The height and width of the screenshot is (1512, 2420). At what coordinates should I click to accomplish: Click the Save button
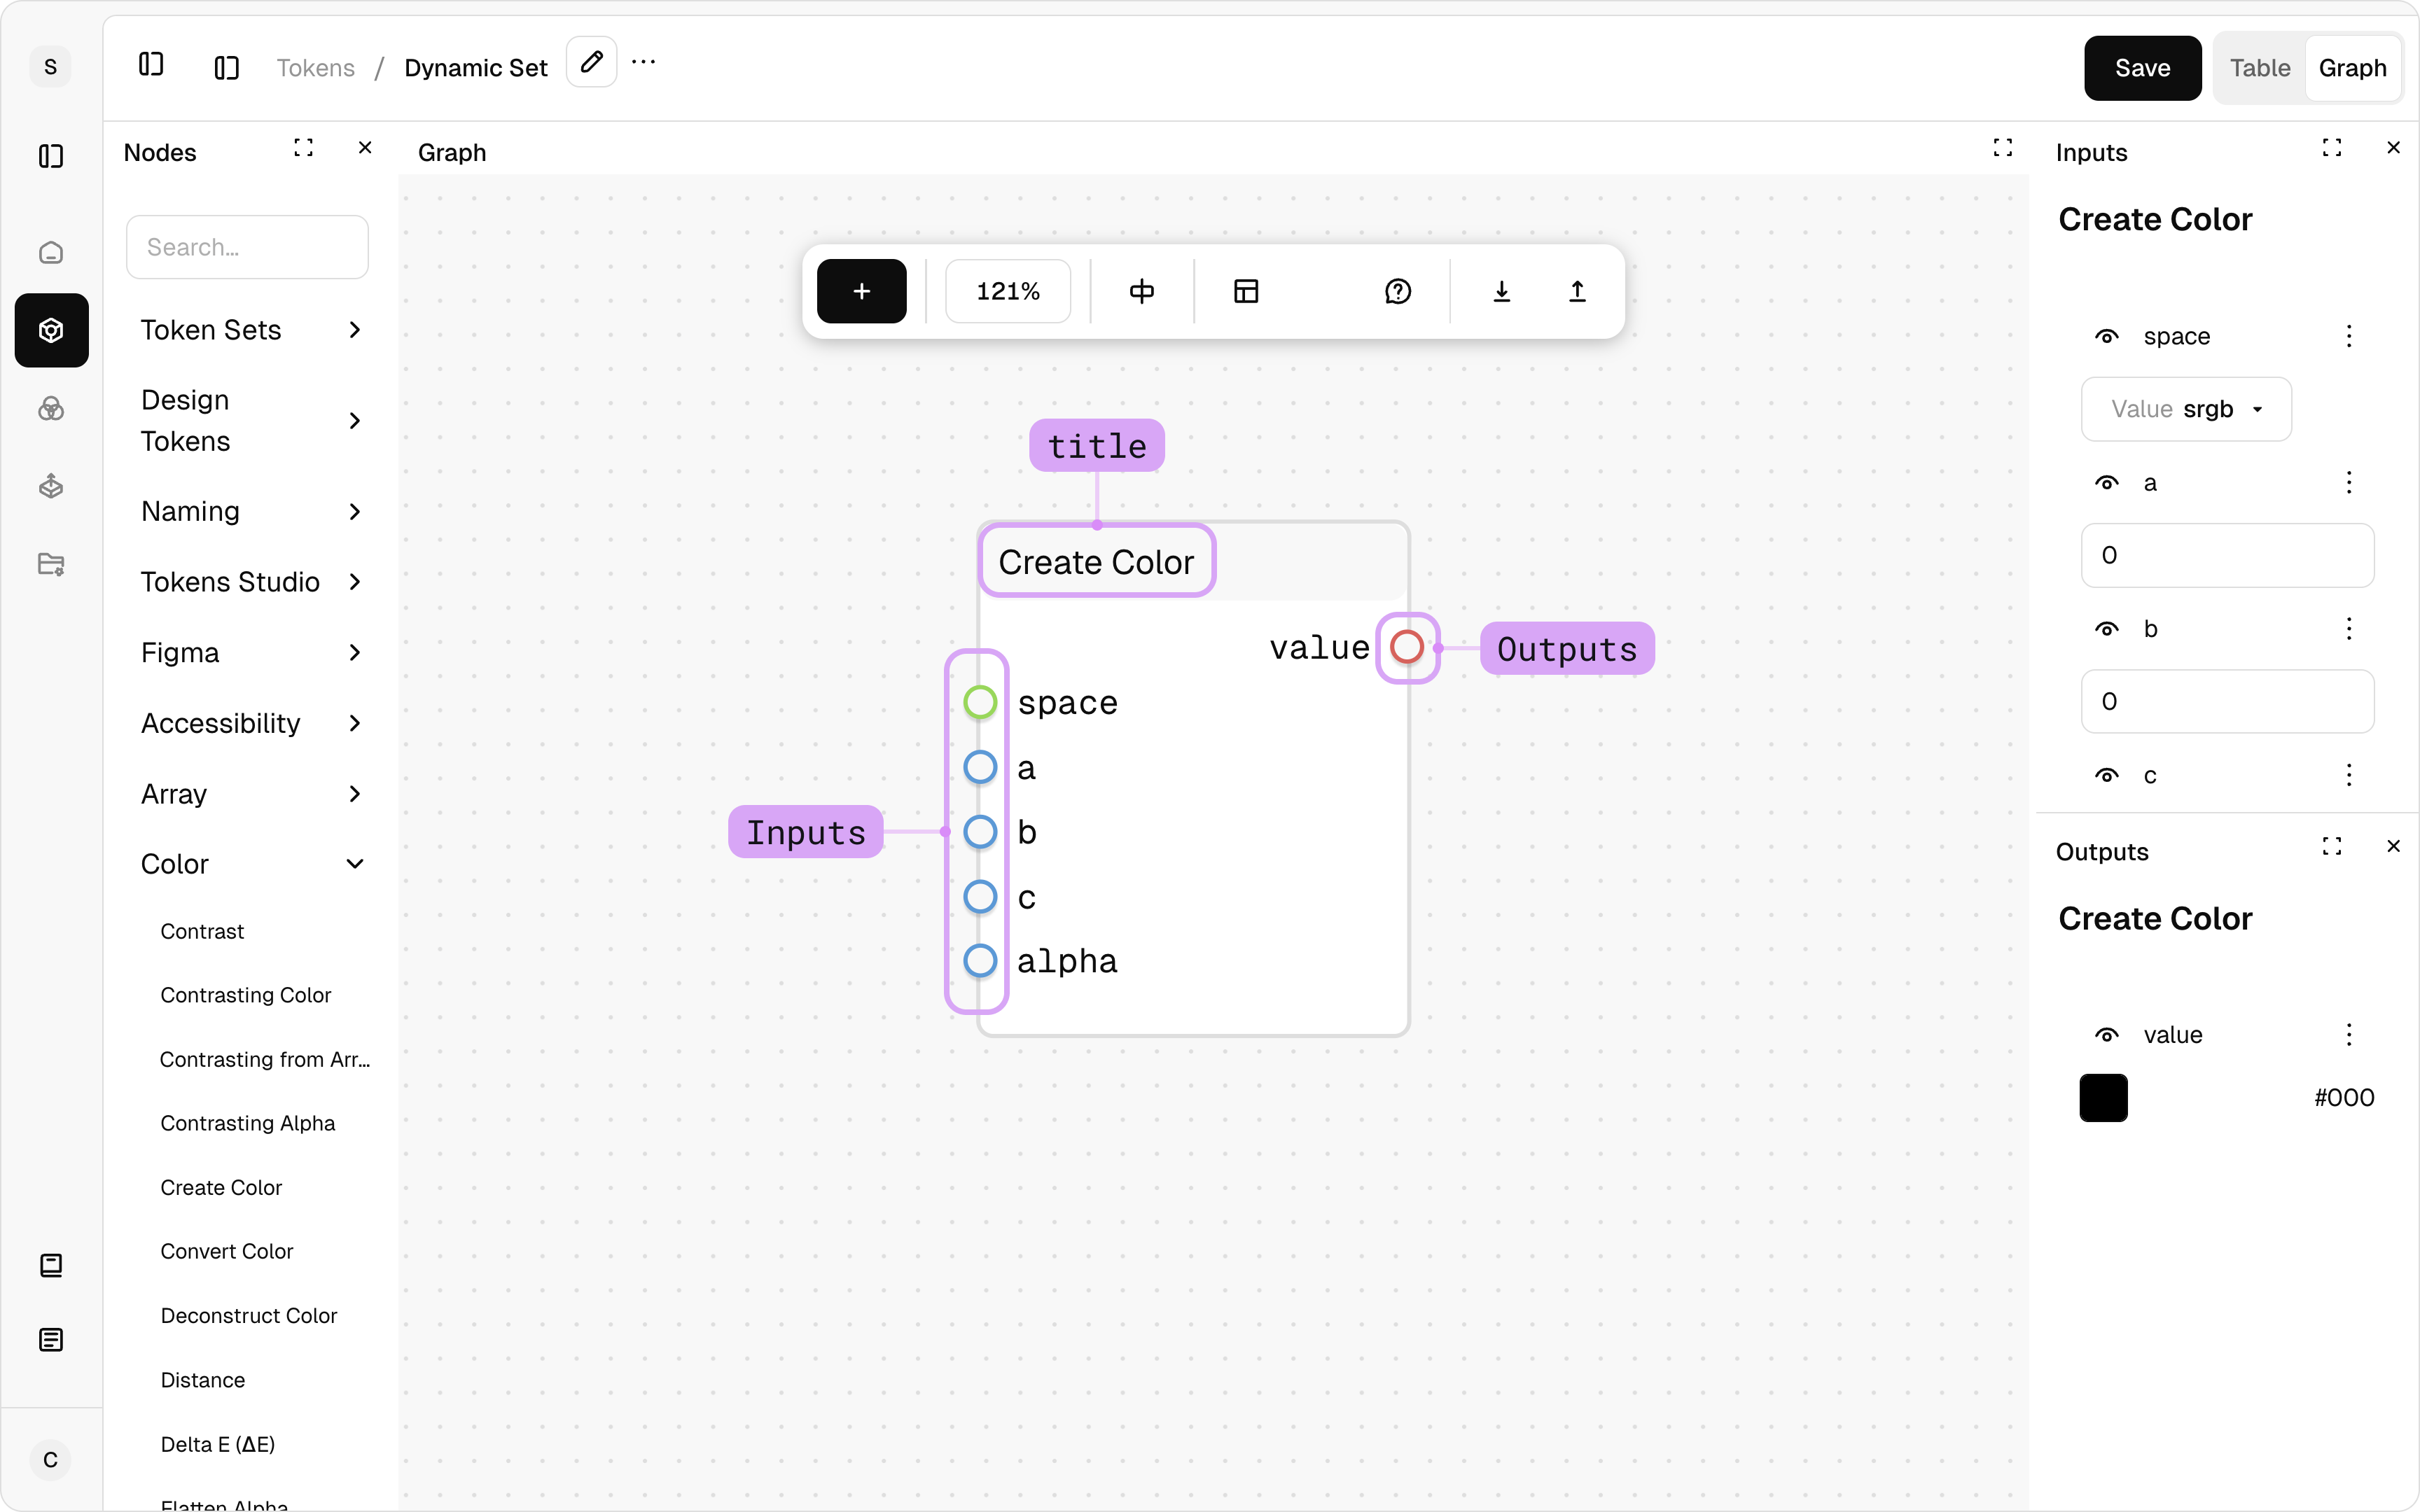coord(2142,68)
